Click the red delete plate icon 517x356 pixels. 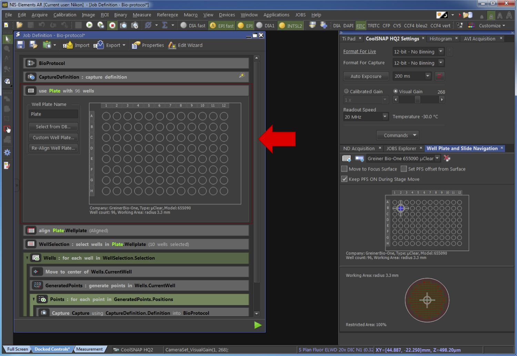click(x=447, y=158)
